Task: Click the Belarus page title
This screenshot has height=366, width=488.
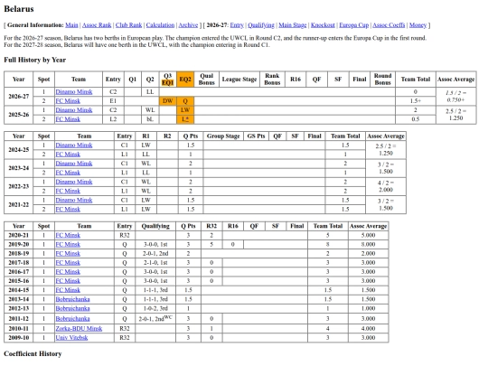Action: pos(19,9)
